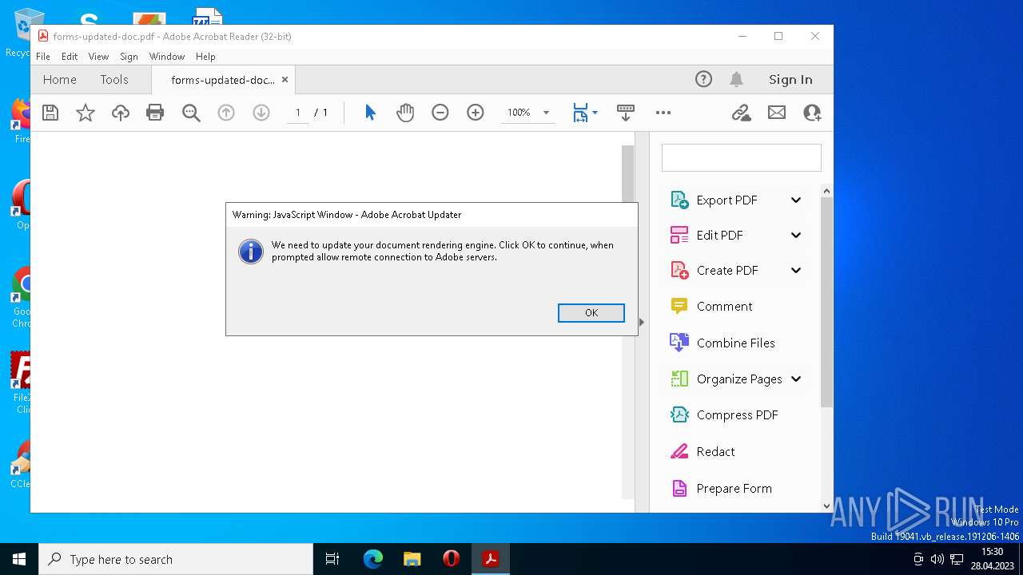
Task: Go to previous page arrow
Action: click(226, 113)
